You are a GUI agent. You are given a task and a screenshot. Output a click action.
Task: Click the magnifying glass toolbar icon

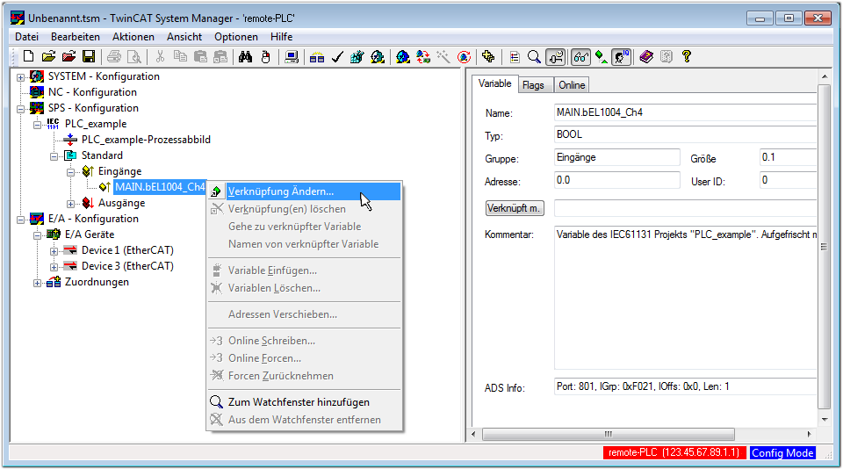coord(534,57)
